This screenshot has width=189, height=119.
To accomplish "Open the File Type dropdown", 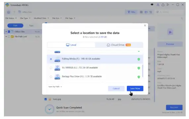I will pos(25,18).
